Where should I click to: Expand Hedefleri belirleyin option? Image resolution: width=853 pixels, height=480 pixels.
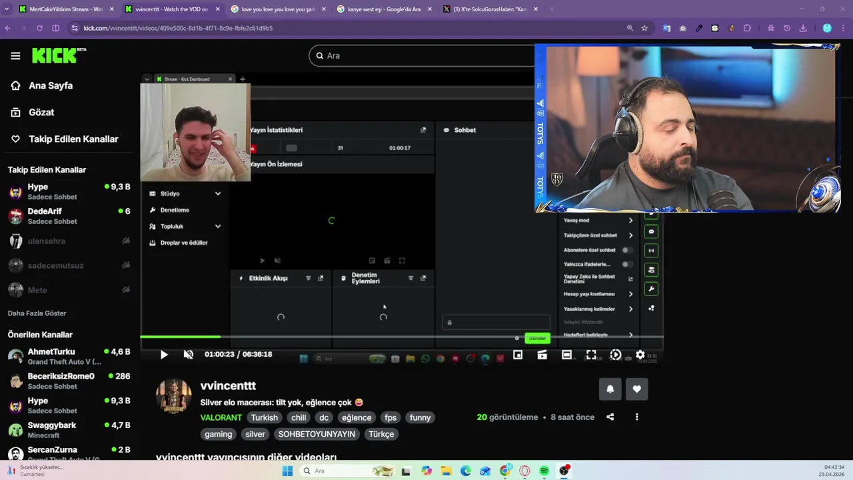[598, 335]
